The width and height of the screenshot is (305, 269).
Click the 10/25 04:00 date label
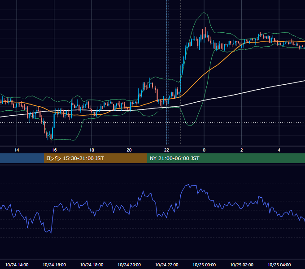tap(279, 265)
